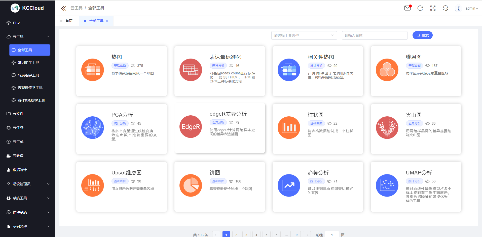
Task: Open the customer support headset icon
Action: point(446,8)
